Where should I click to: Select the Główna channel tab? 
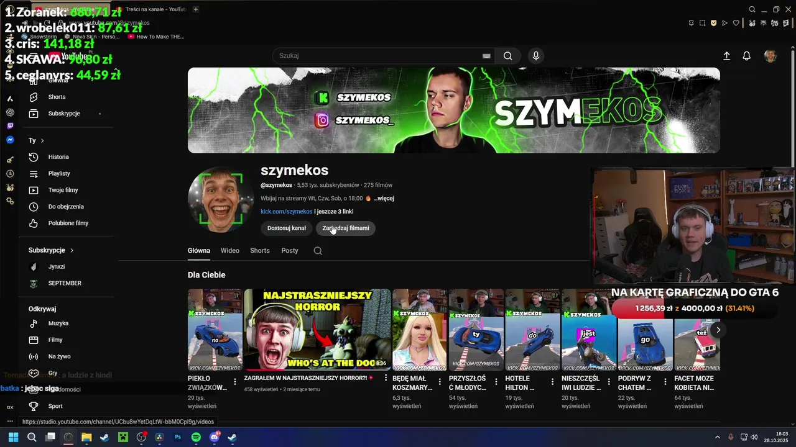tap(199, 251)
